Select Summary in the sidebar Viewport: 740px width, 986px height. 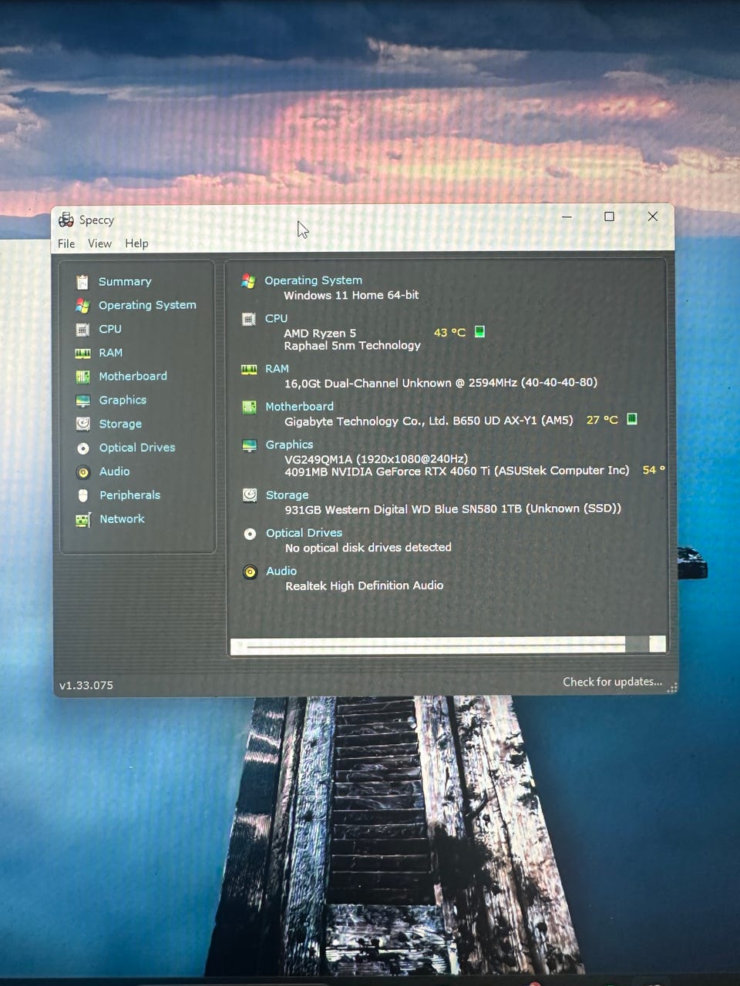point(125,282)
